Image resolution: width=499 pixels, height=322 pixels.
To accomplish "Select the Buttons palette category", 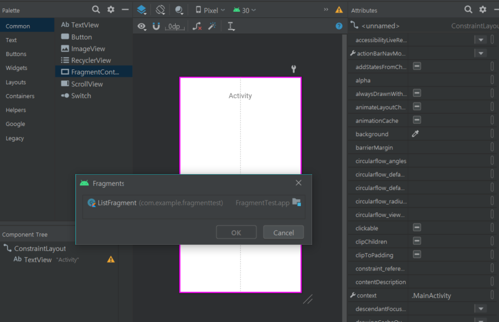I will point(27,54).
